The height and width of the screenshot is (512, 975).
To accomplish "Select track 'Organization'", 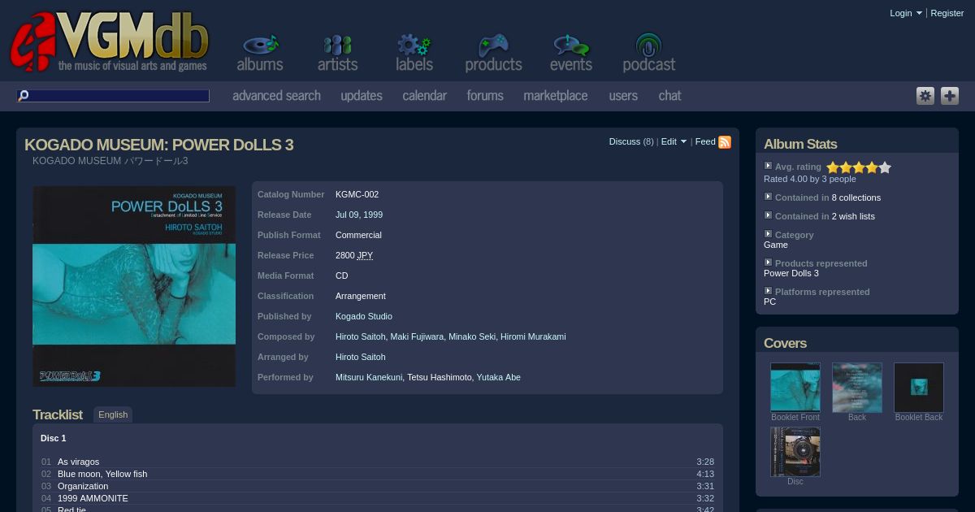I will (83, 486).
